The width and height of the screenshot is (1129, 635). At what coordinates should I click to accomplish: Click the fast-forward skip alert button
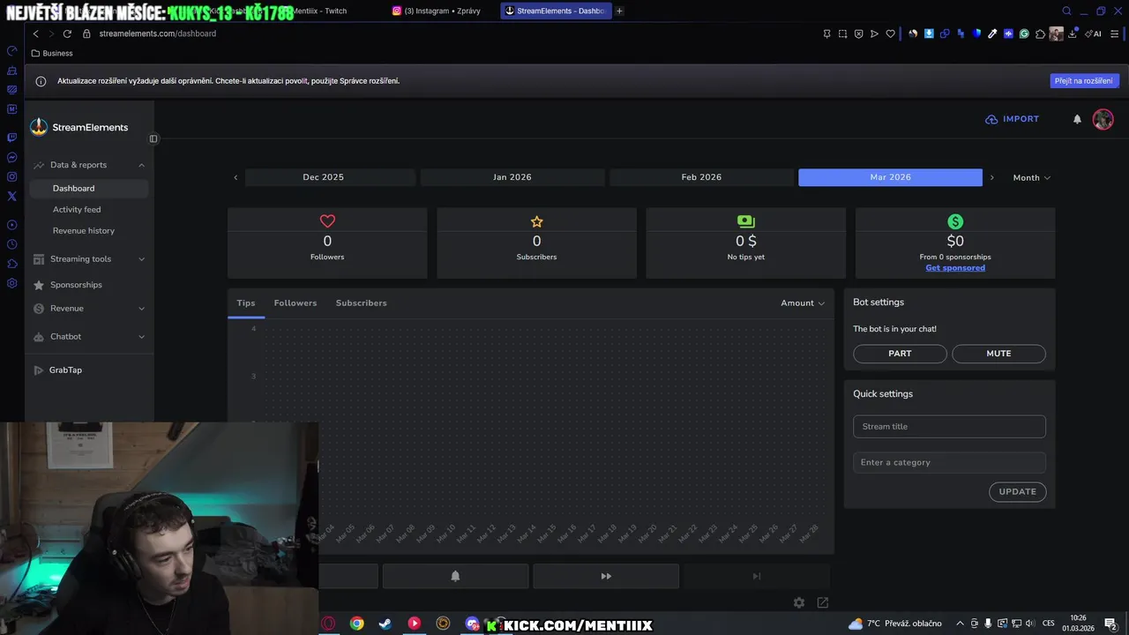click(x=606, y=576)
